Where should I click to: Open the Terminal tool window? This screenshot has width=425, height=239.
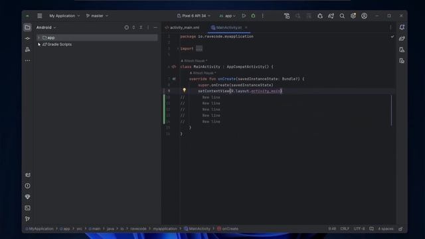point(27,208)
